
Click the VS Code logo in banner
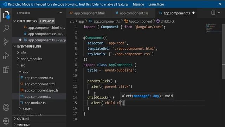pyautogui.click(x=5, y=4)
